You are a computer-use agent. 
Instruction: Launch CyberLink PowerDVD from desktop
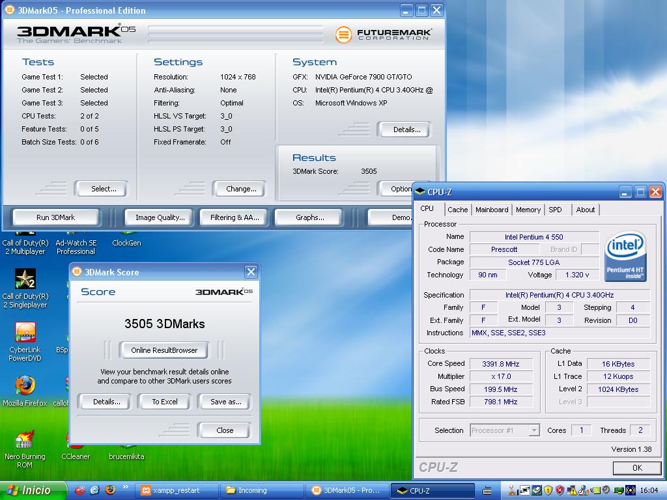click(25, 333)
